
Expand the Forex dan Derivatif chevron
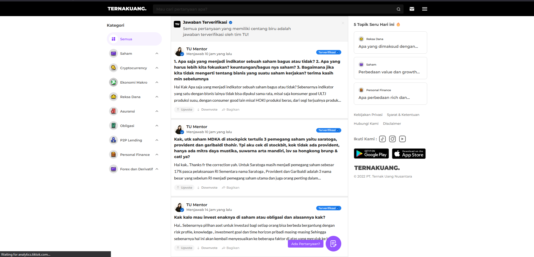157,169
